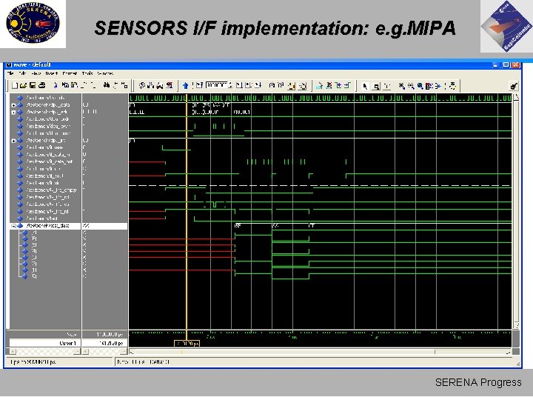The image size is (533, 400).
Task: Select bit (1) of the expanded bus
Action: tap(34, 270)
